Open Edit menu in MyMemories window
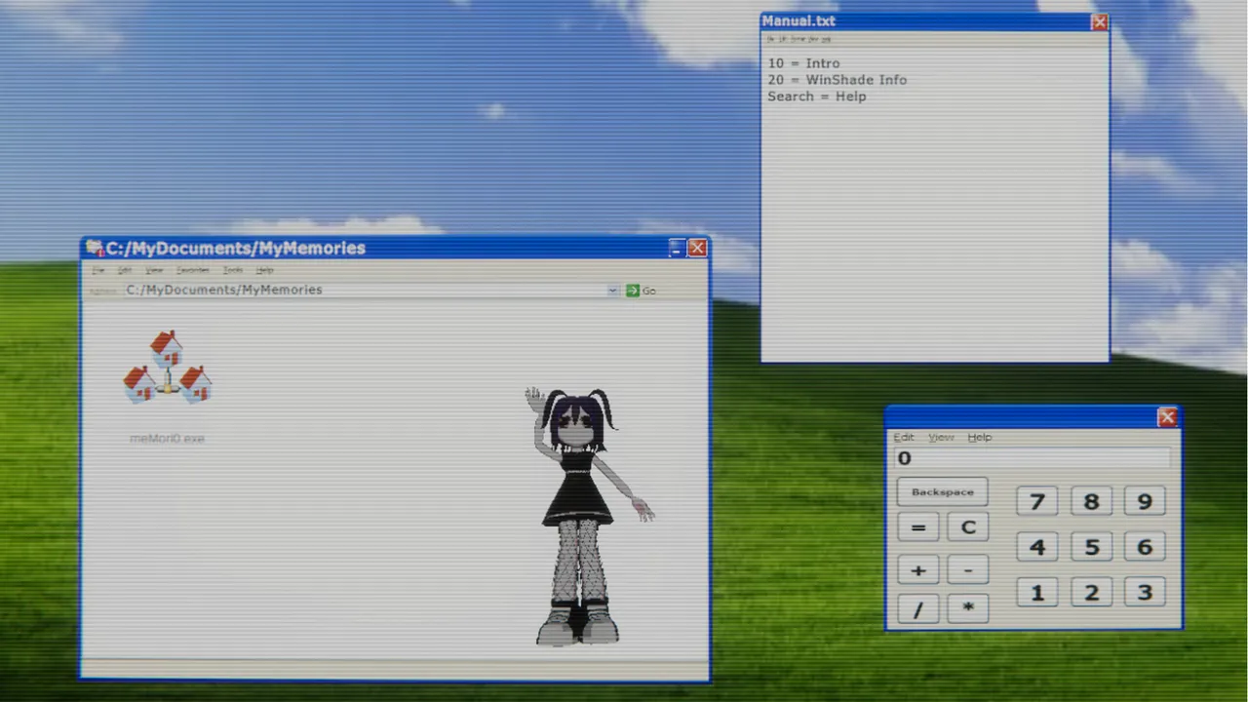Viewport: 1248px width, 702px height. click(125, 270)
